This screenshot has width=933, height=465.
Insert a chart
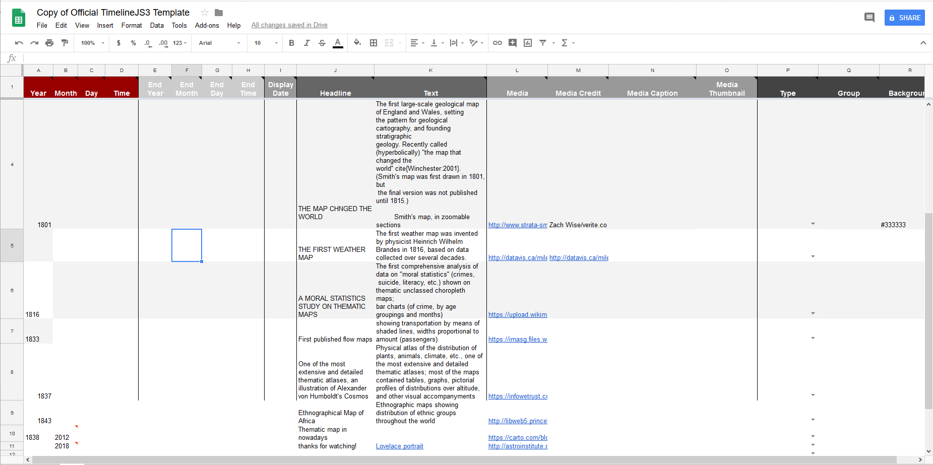[528, 43]
